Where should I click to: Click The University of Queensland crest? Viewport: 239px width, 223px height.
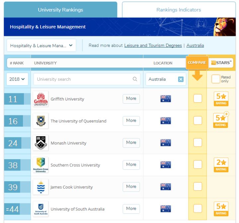(x=41, y=121)
